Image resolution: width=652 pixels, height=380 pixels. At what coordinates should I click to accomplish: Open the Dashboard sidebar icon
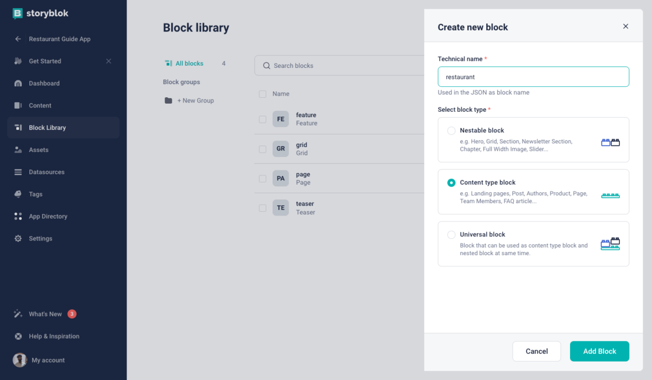click(18, 84)
